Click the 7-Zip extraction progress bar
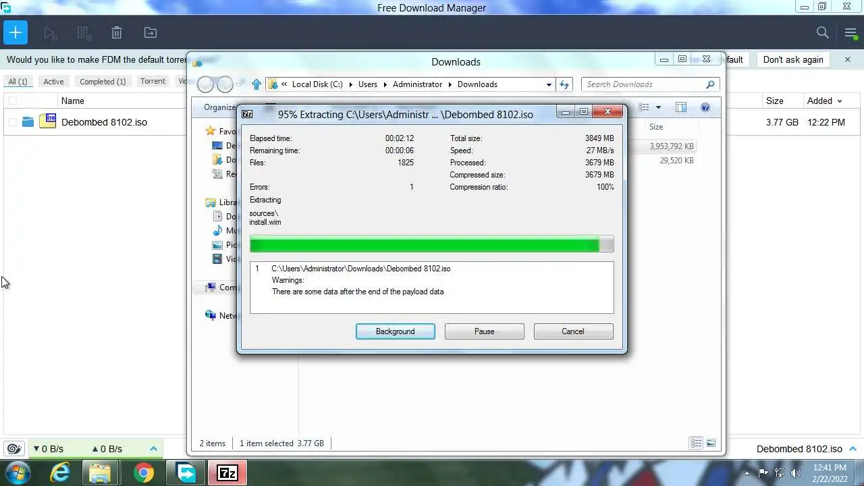 point(431,244)
